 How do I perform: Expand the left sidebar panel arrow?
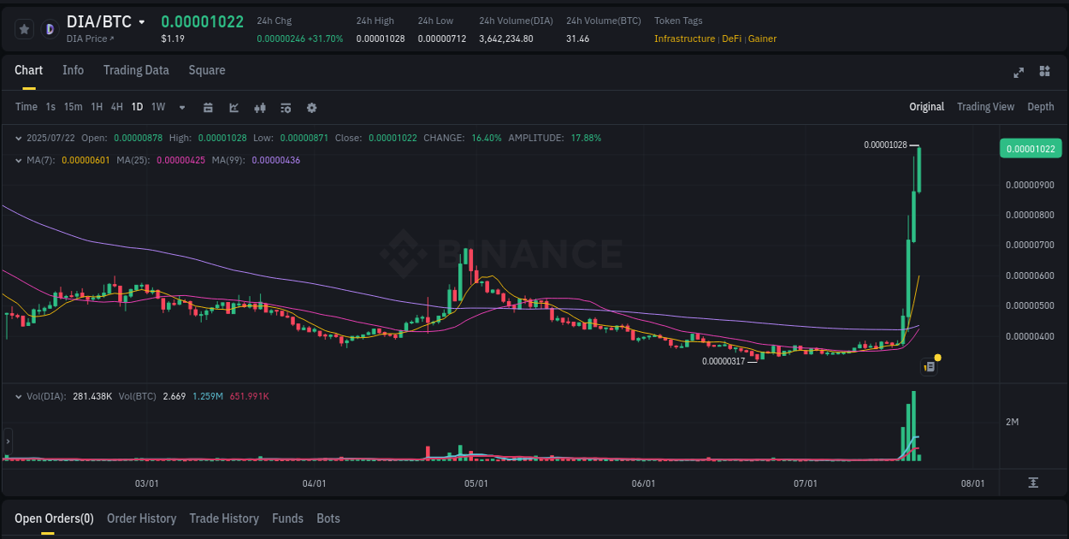click(7, 441)
